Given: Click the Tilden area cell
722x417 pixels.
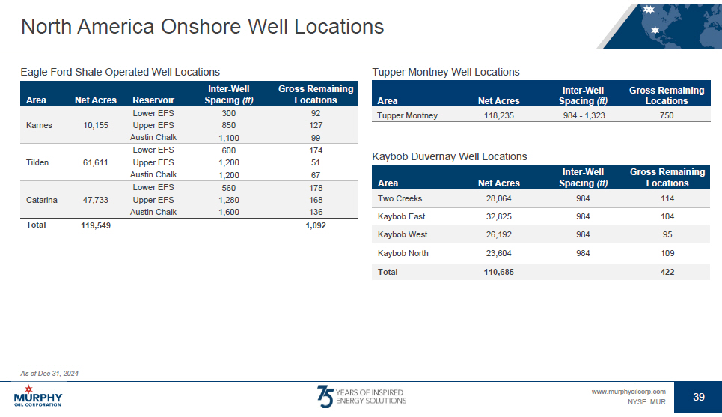Looking at the screenshot, I should pyautogui.click(x=37, y=162).
